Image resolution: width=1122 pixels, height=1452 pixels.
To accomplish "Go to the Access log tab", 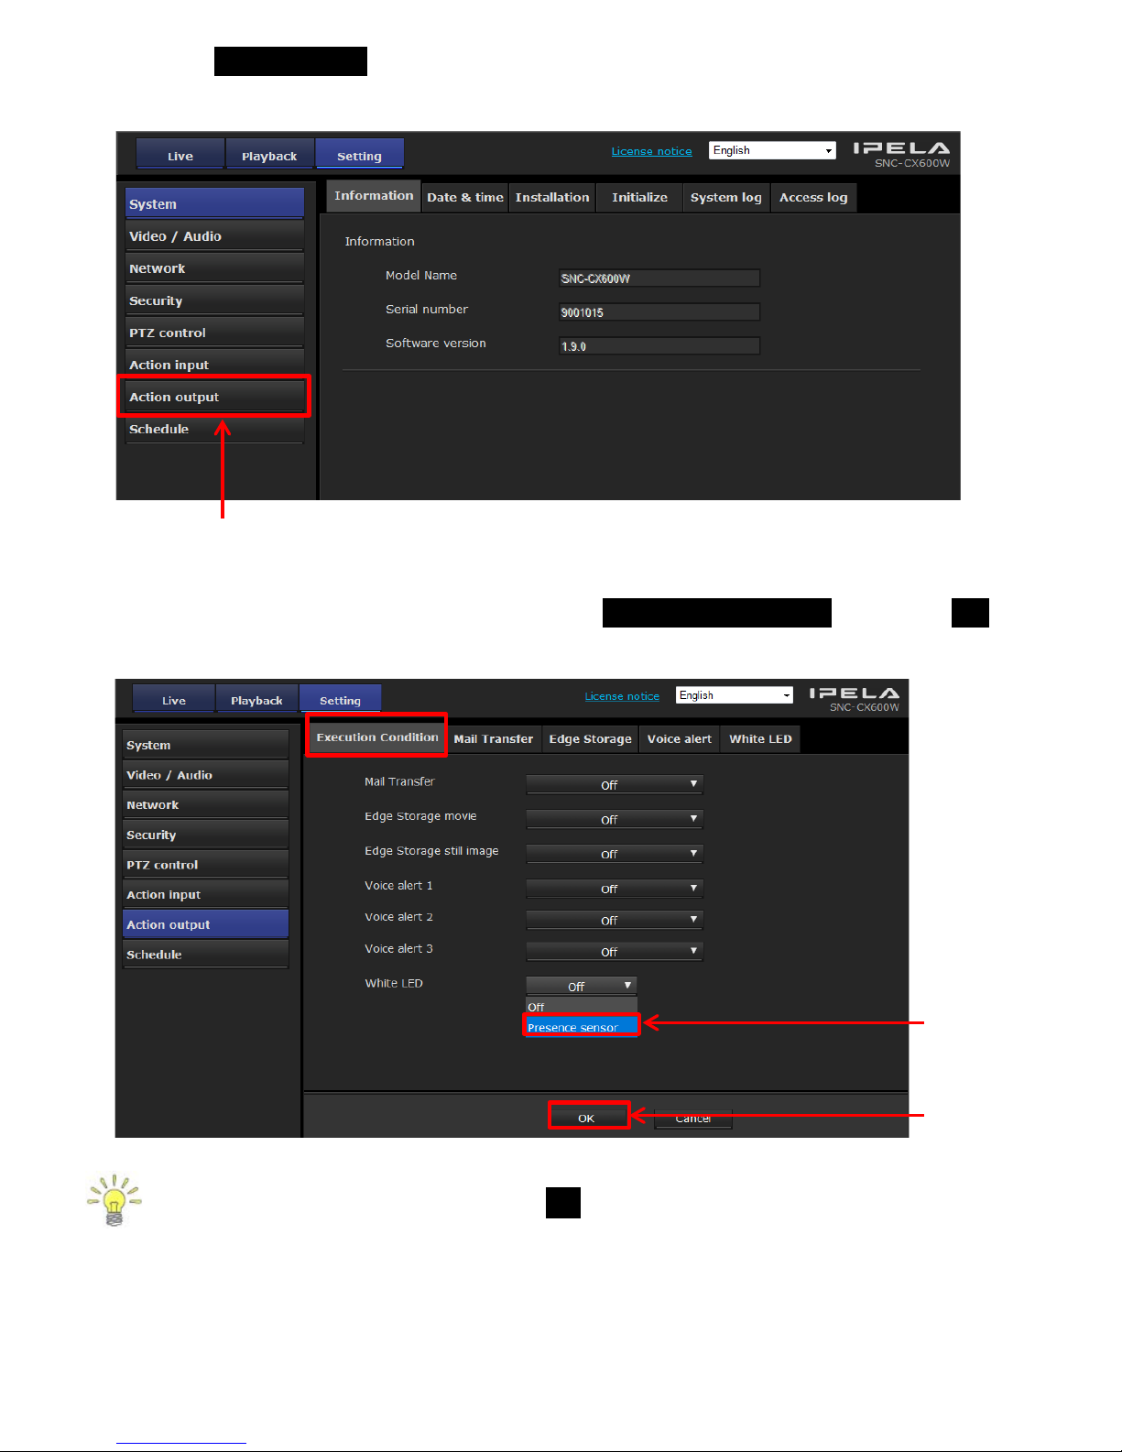I will pyautogui.click(x=813, y=197).
